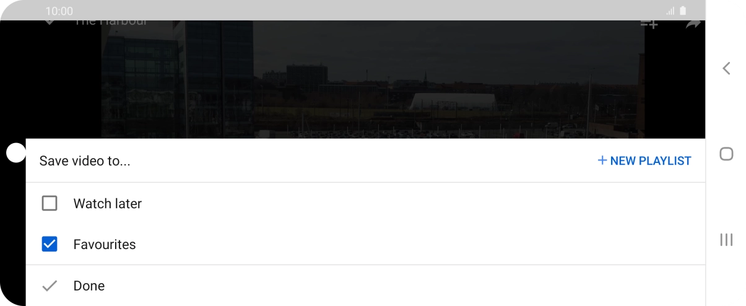Select the Watch later playlist label

108,203
